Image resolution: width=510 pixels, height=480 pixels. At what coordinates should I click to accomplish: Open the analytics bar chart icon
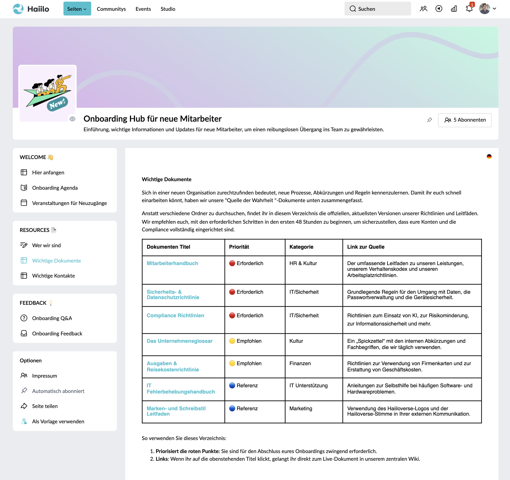point(454,9)
